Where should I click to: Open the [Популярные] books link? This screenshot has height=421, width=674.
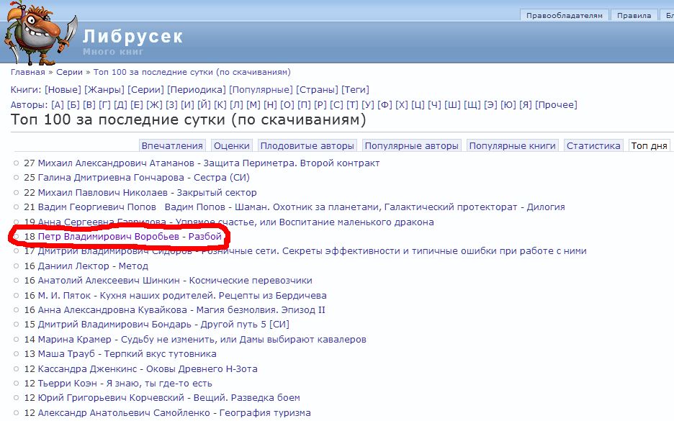[x=261, y=90]
